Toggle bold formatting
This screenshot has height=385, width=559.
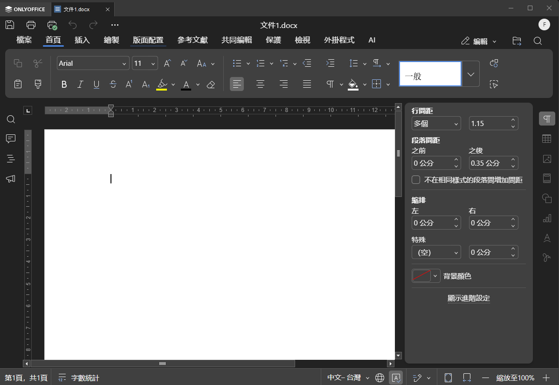point(64,84)
